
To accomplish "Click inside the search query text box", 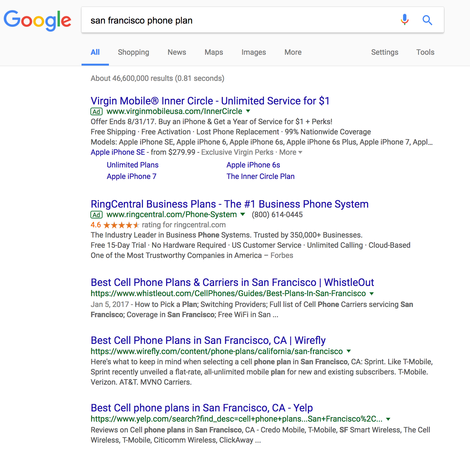I will pyautogui.click(x=236, y=20).
